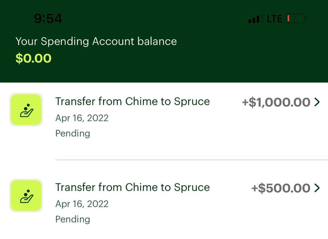The height and width of the screenshot is (239, 328).
Task: Open the second Transfer from Chime to Spruce title
Action: 132,187
